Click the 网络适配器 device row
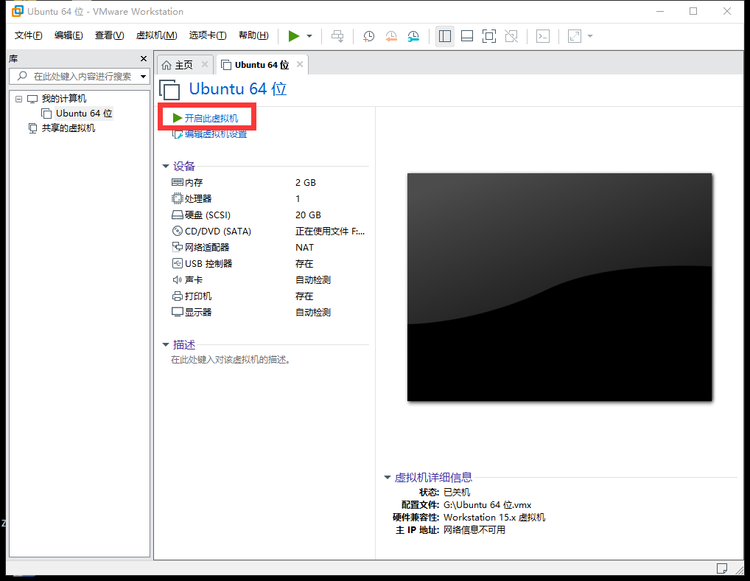The width and height of the screenshot is (750, 581). click(270, 248)
